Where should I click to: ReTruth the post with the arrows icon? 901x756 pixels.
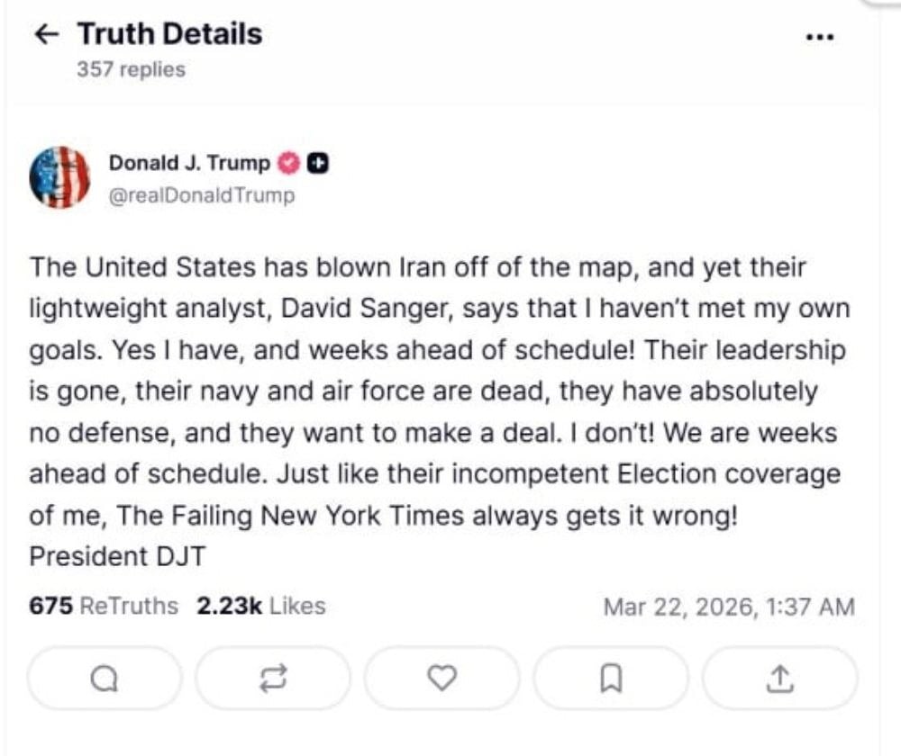272,679
